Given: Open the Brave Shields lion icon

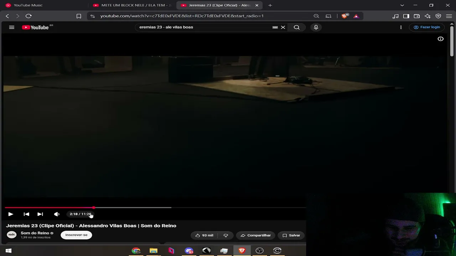Looking at the screenshot, I should (x=344, y=16).
